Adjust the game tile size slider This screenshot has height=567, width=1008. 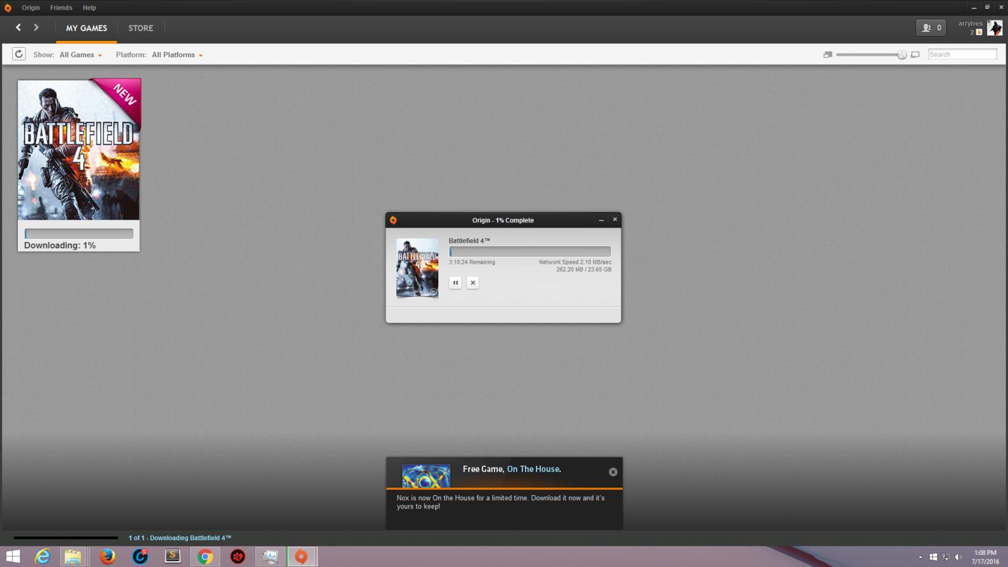(902, 55)
